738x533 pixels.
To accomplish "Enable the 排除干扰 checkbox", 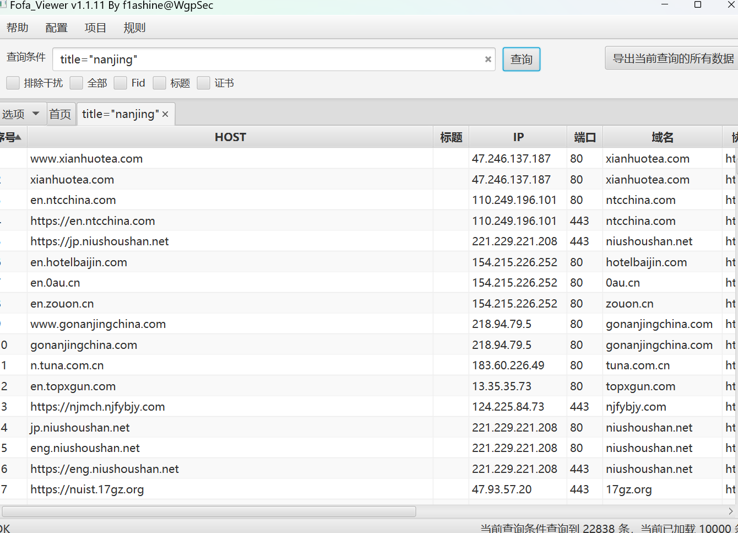I will tap(13, 83).
